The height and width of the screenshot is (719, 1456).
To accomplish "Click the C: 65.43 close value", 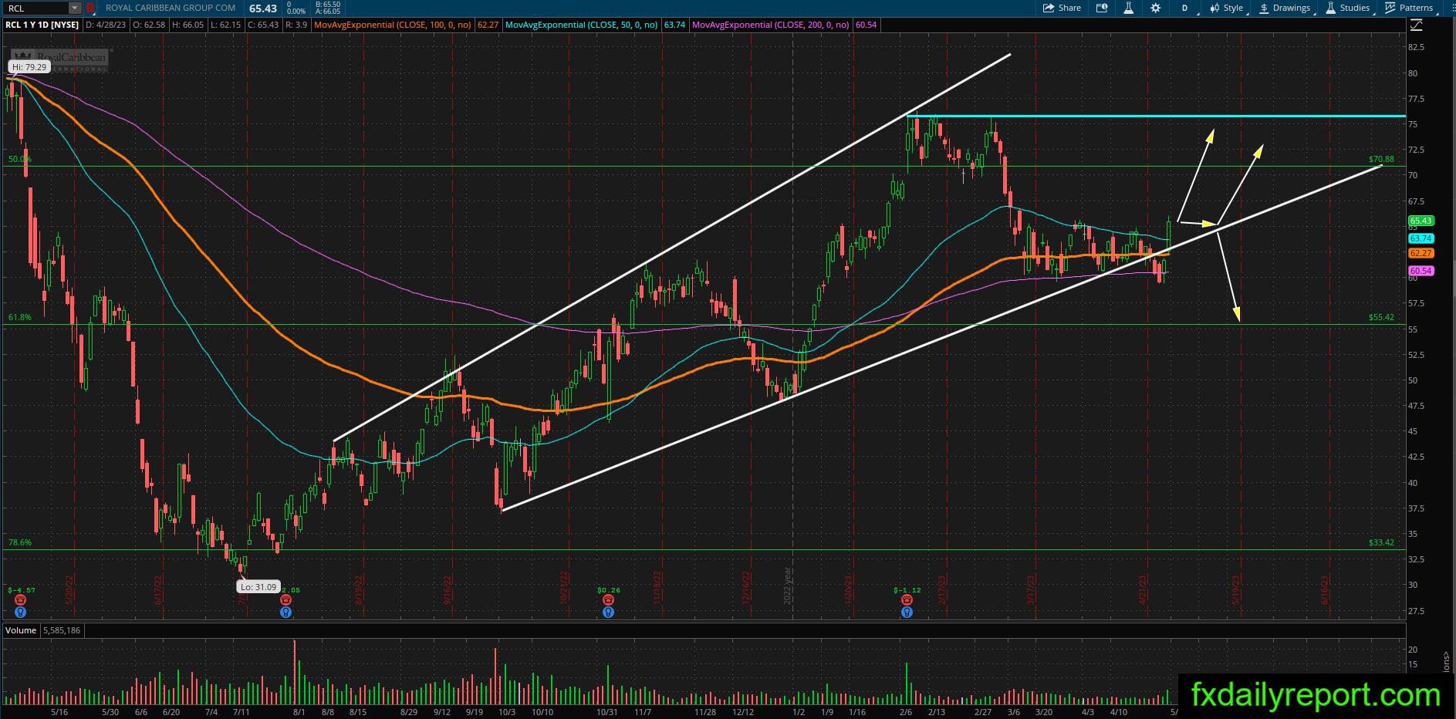I will [x=263, y=25].
